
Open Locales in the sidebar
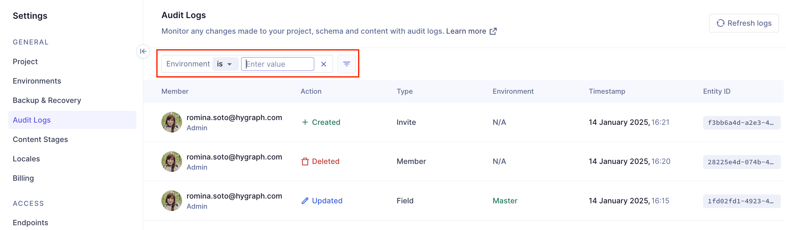point(26,159)
